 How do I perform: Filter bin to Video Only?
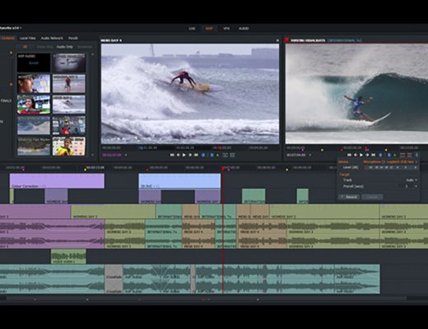44,47
